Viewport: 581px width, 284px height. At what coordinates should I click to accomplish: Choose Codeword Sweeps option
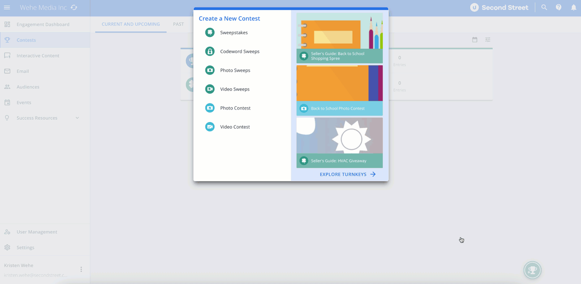[x=240, y=52]
